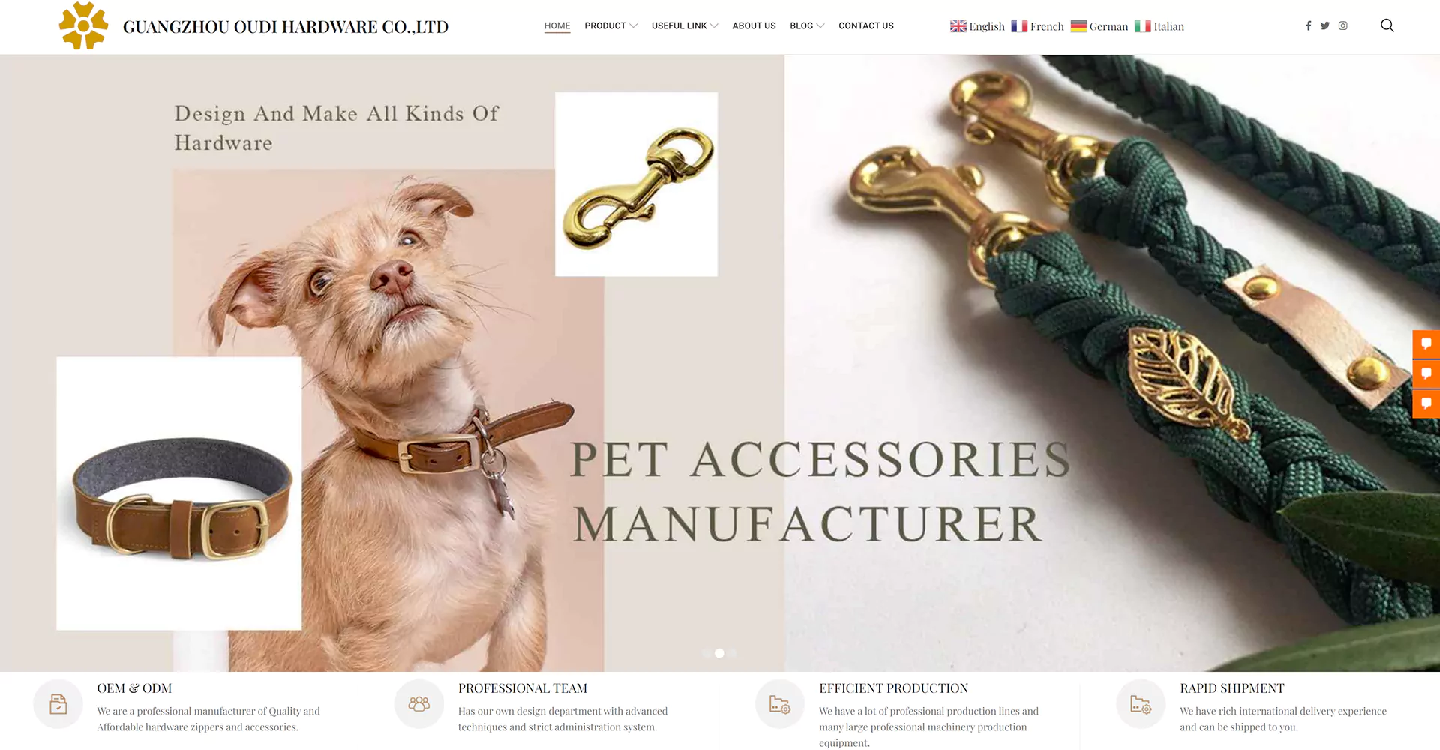Click the gold flower company logo
Screen dimensions: 1440x750
[83, 25]
